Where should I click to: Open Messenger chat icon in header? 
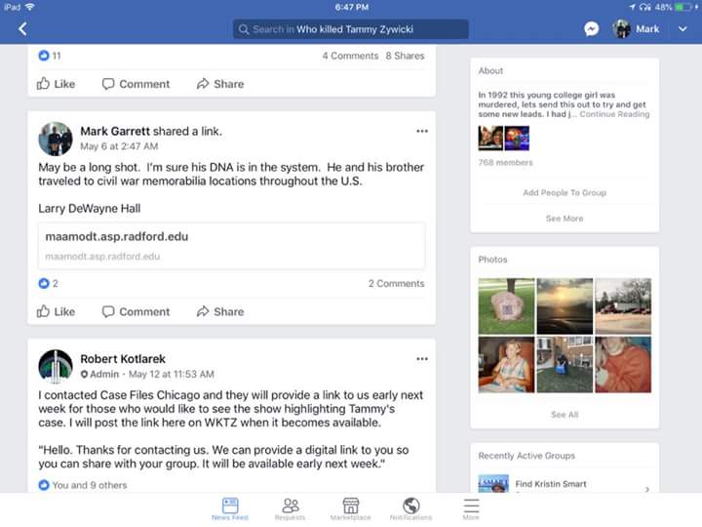click(x=591, y=29)
